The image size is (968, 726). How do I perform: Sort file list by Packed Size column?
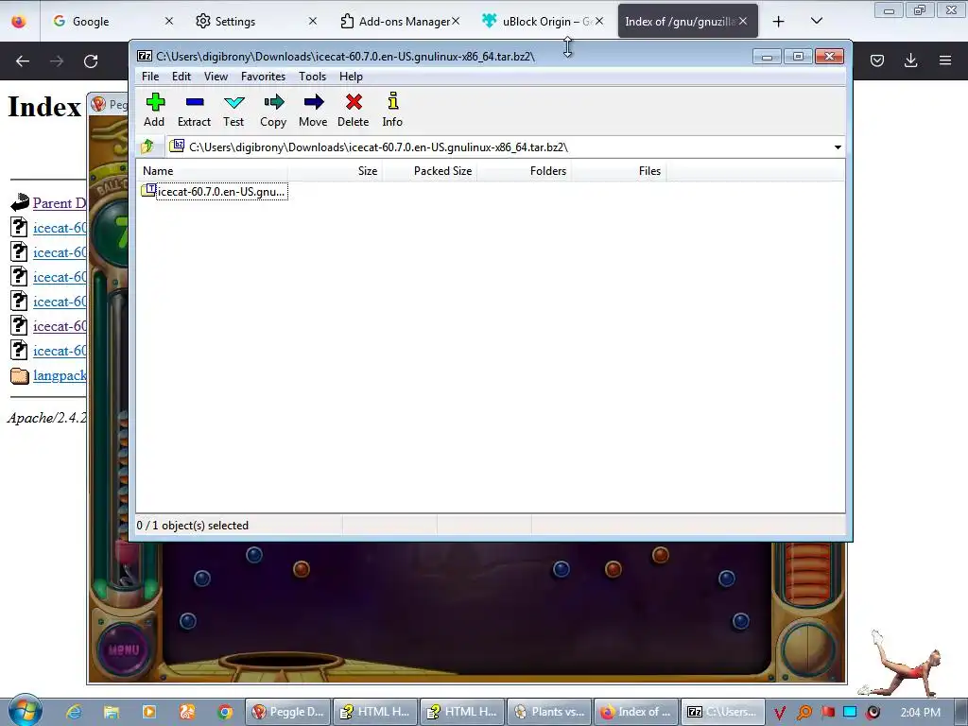coord(430,171)
